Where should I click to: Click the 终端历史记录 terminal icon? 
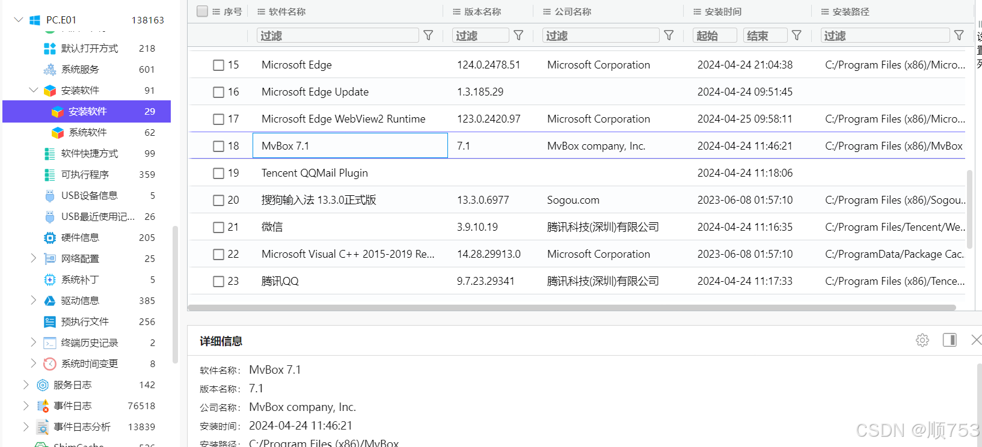click(50, 343)
